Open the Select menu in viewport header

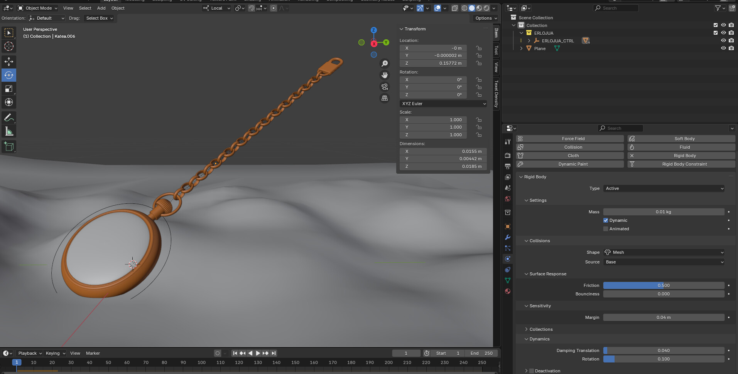[85, 8]
